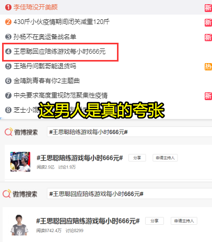212x242 pixels.
Task: Click the lower 微博搜索 magnifier logo
Action: (7, 193)
